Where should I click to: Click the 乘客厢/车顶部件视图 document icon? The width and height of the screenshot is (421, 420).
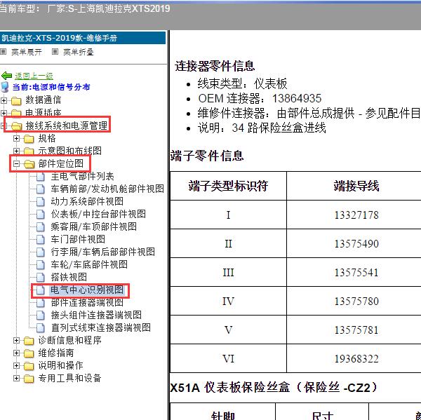41,227
